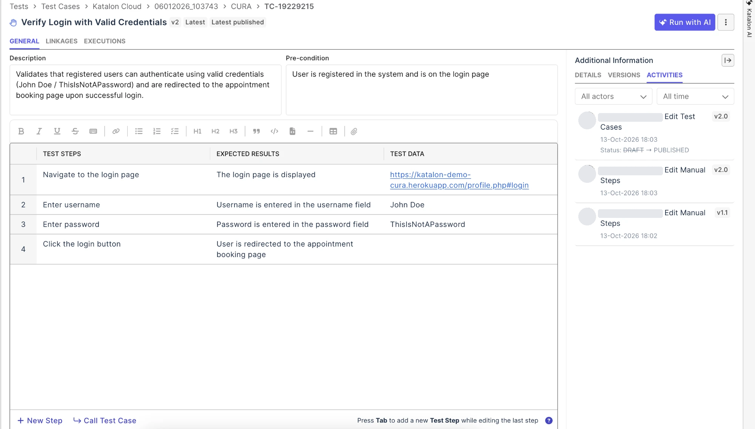This screenshot has height=429, width=755.
Task: Select the General tab
Action: (x=24, y=41)
